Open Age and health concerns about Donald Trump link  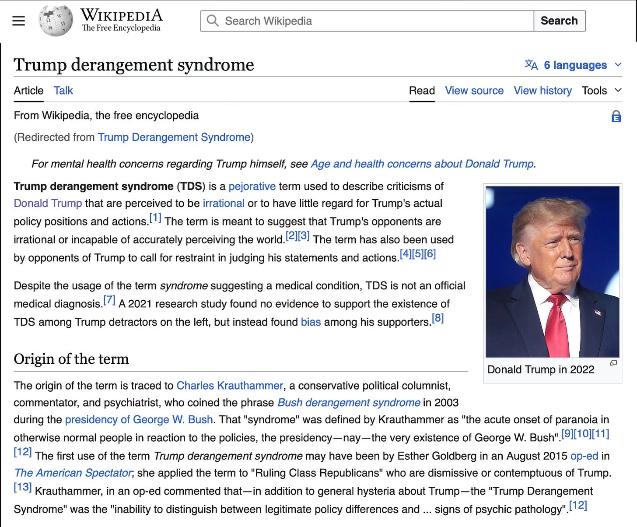point(422,164)
